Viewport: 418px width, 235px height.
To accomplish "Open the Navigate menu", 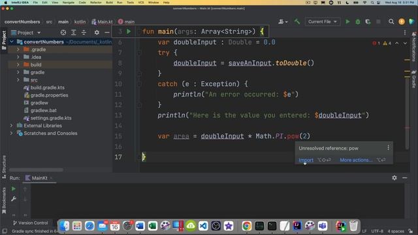I will tap(68, 3).
